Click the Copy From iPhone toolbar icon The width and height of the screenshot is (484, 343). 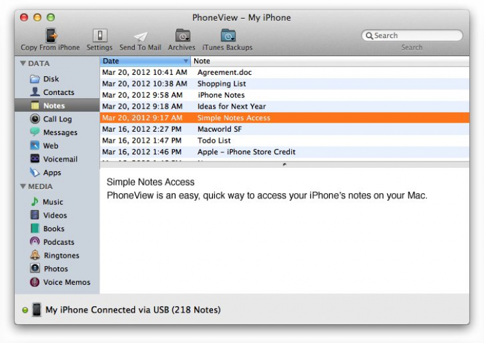click(51, 36)
